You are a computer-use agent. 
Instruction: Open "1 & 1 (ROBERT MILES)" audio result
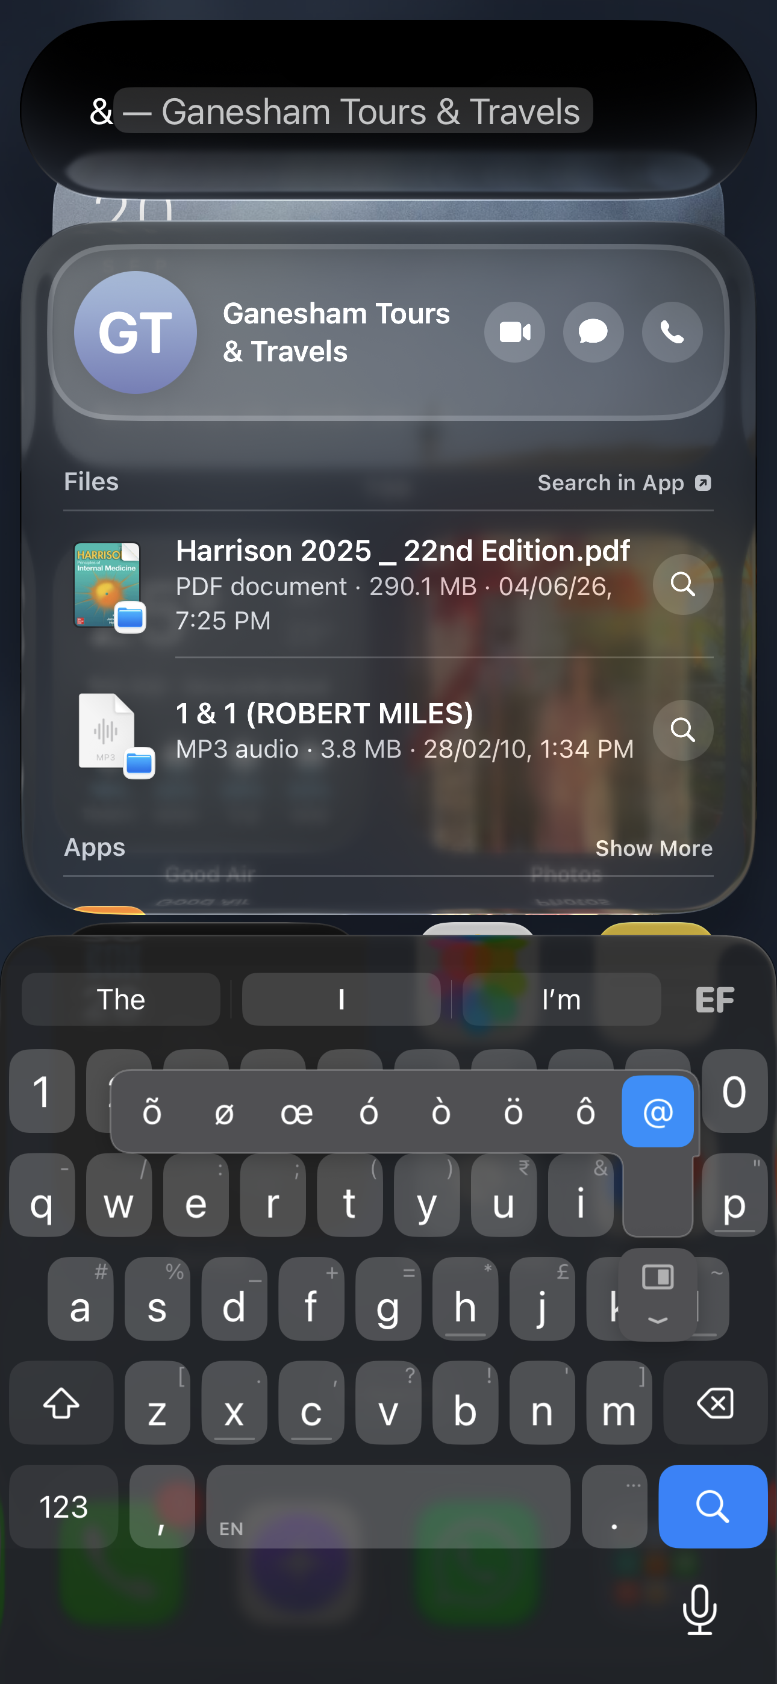388,730
